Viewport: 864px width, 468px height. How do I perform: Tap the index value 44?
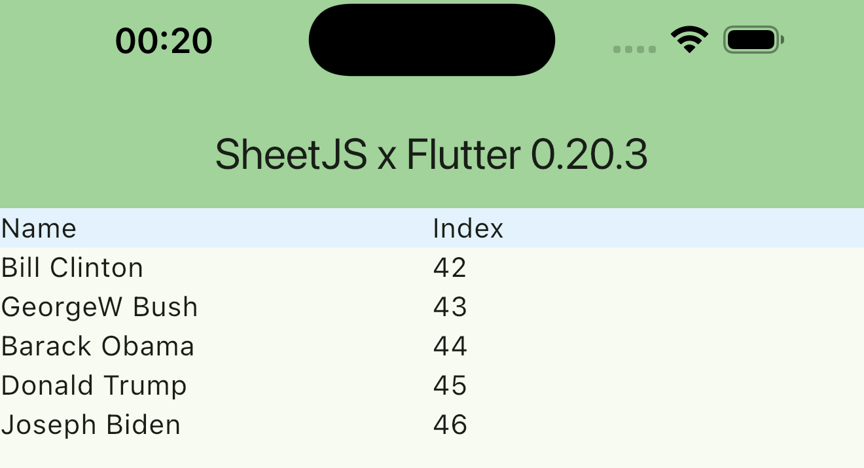pyautogui.click(x=450, y=346)
